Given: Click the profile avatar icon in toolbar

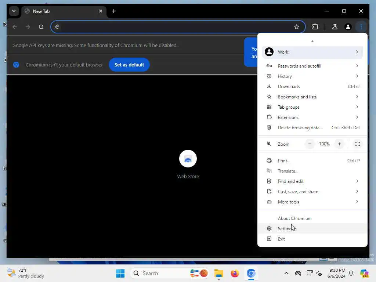Looking at the screenshot, I should [x=348, y=26].
